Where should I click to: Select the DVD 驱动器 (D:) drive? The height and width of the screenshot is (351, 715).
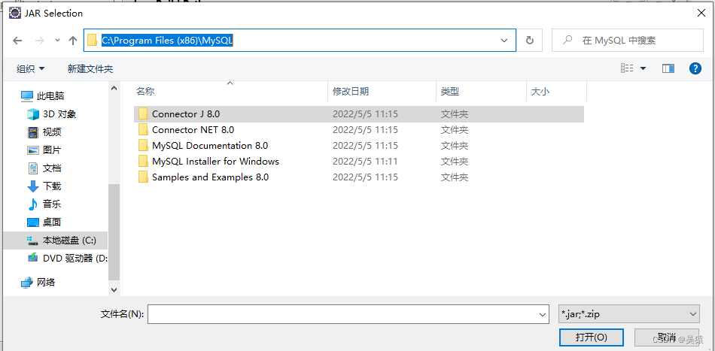point(67,258)
